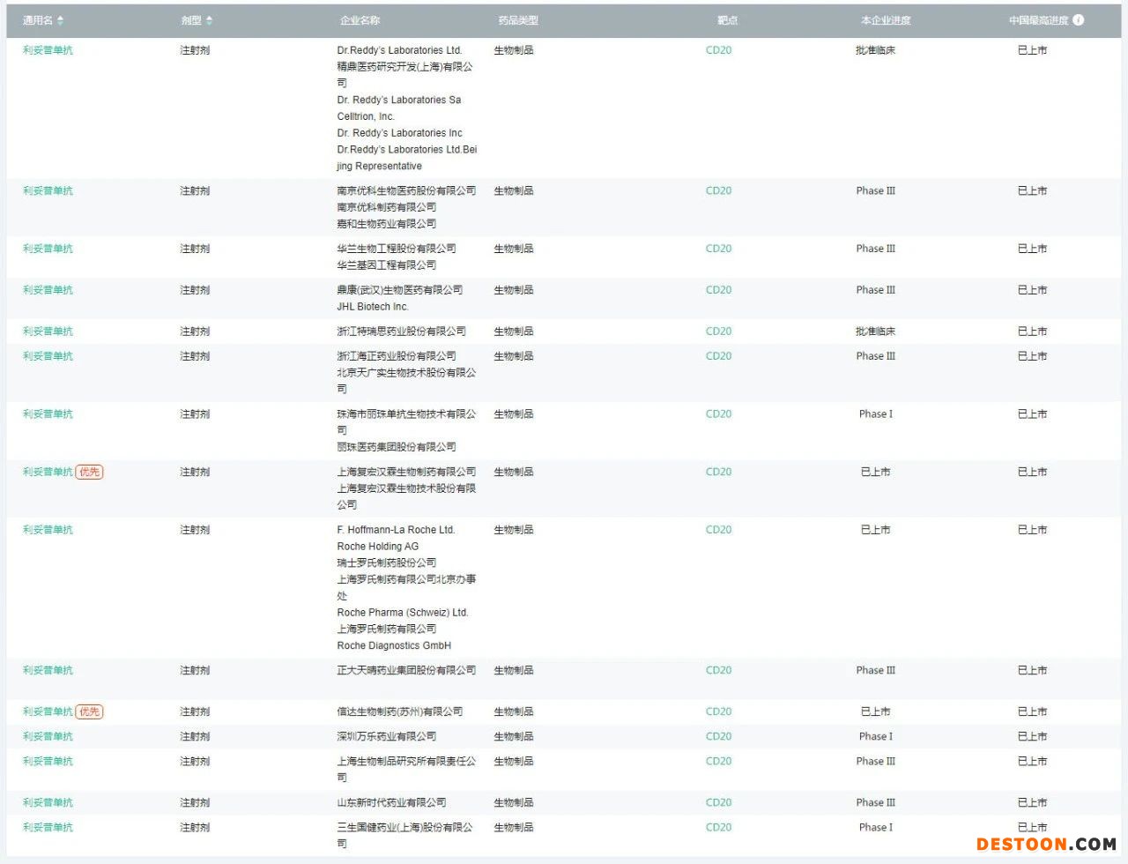Click the 本企业进度 column header
This screenshot has height=864, width=1128.
coord(885,20)
